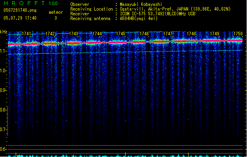Click the Observer label
The image size is (247, 157).
point(80,4)
